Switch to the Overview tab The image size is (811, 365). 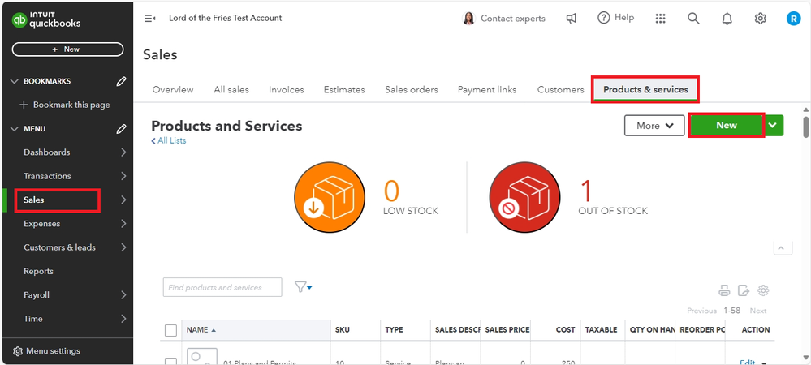173,89
